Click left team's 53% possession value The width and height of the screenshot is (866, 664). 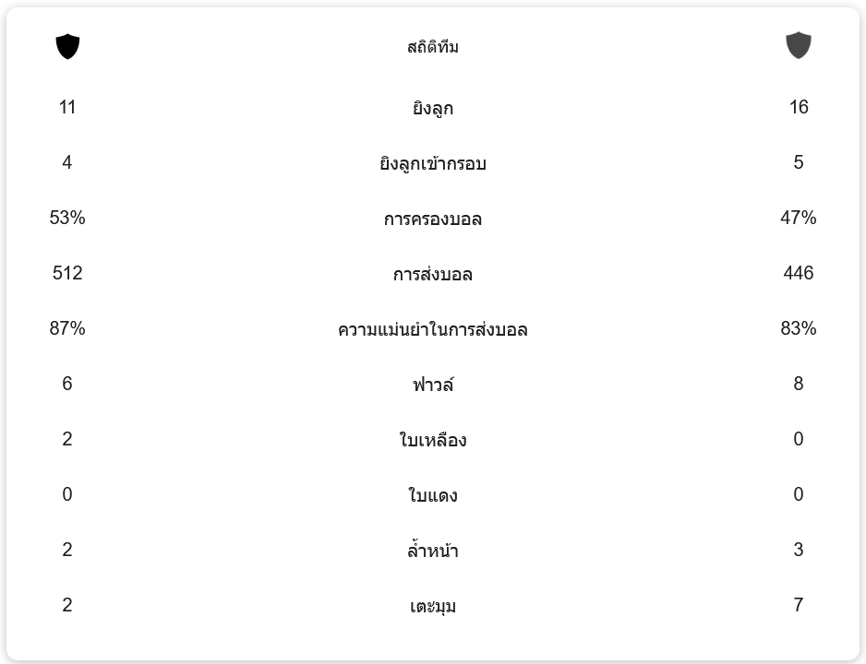[67, 218]
